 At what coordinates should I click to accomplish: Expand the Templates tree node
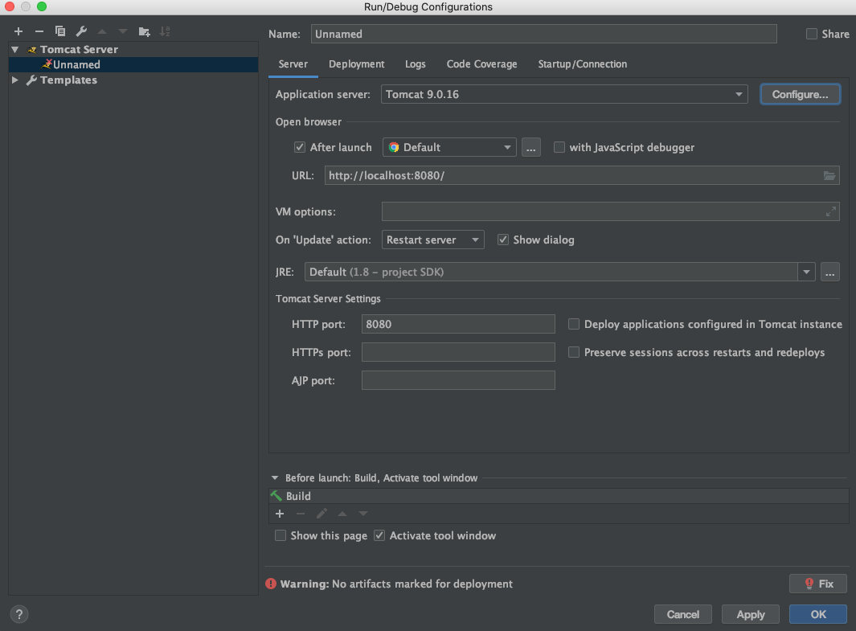[15, 80]
